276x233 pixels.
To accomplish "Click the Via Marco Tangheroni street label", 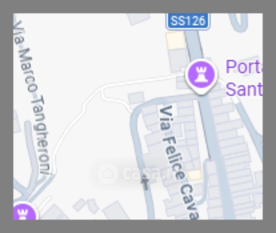I will (x=32, y=97).
